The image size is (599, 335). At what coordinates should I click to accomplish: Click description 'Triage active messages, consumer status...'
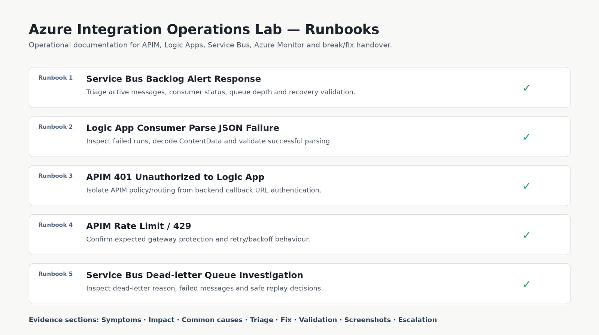tap(221, 92)
